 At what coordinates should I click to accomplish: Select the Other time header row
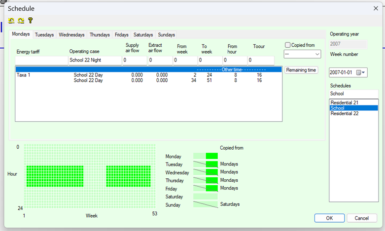(148, 69)
